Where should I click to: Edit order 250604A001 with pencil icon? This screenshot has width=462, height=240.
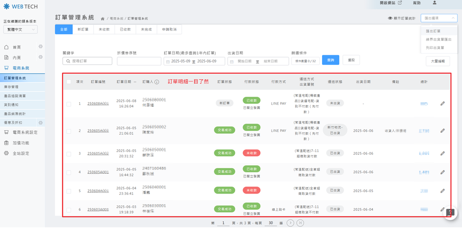click(443, 191)
